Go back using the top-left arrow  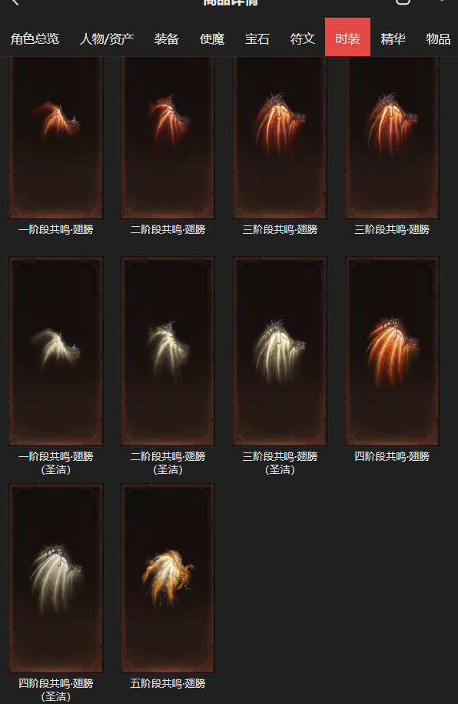click(x=15, y=2)
